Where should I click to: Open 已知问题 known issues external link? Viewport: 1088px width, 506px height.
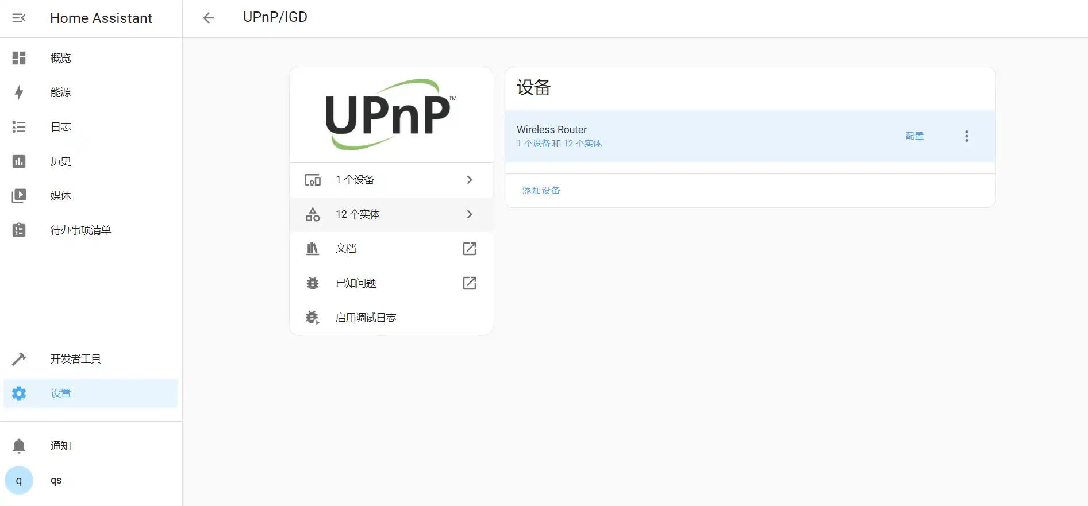coord(470,283)
